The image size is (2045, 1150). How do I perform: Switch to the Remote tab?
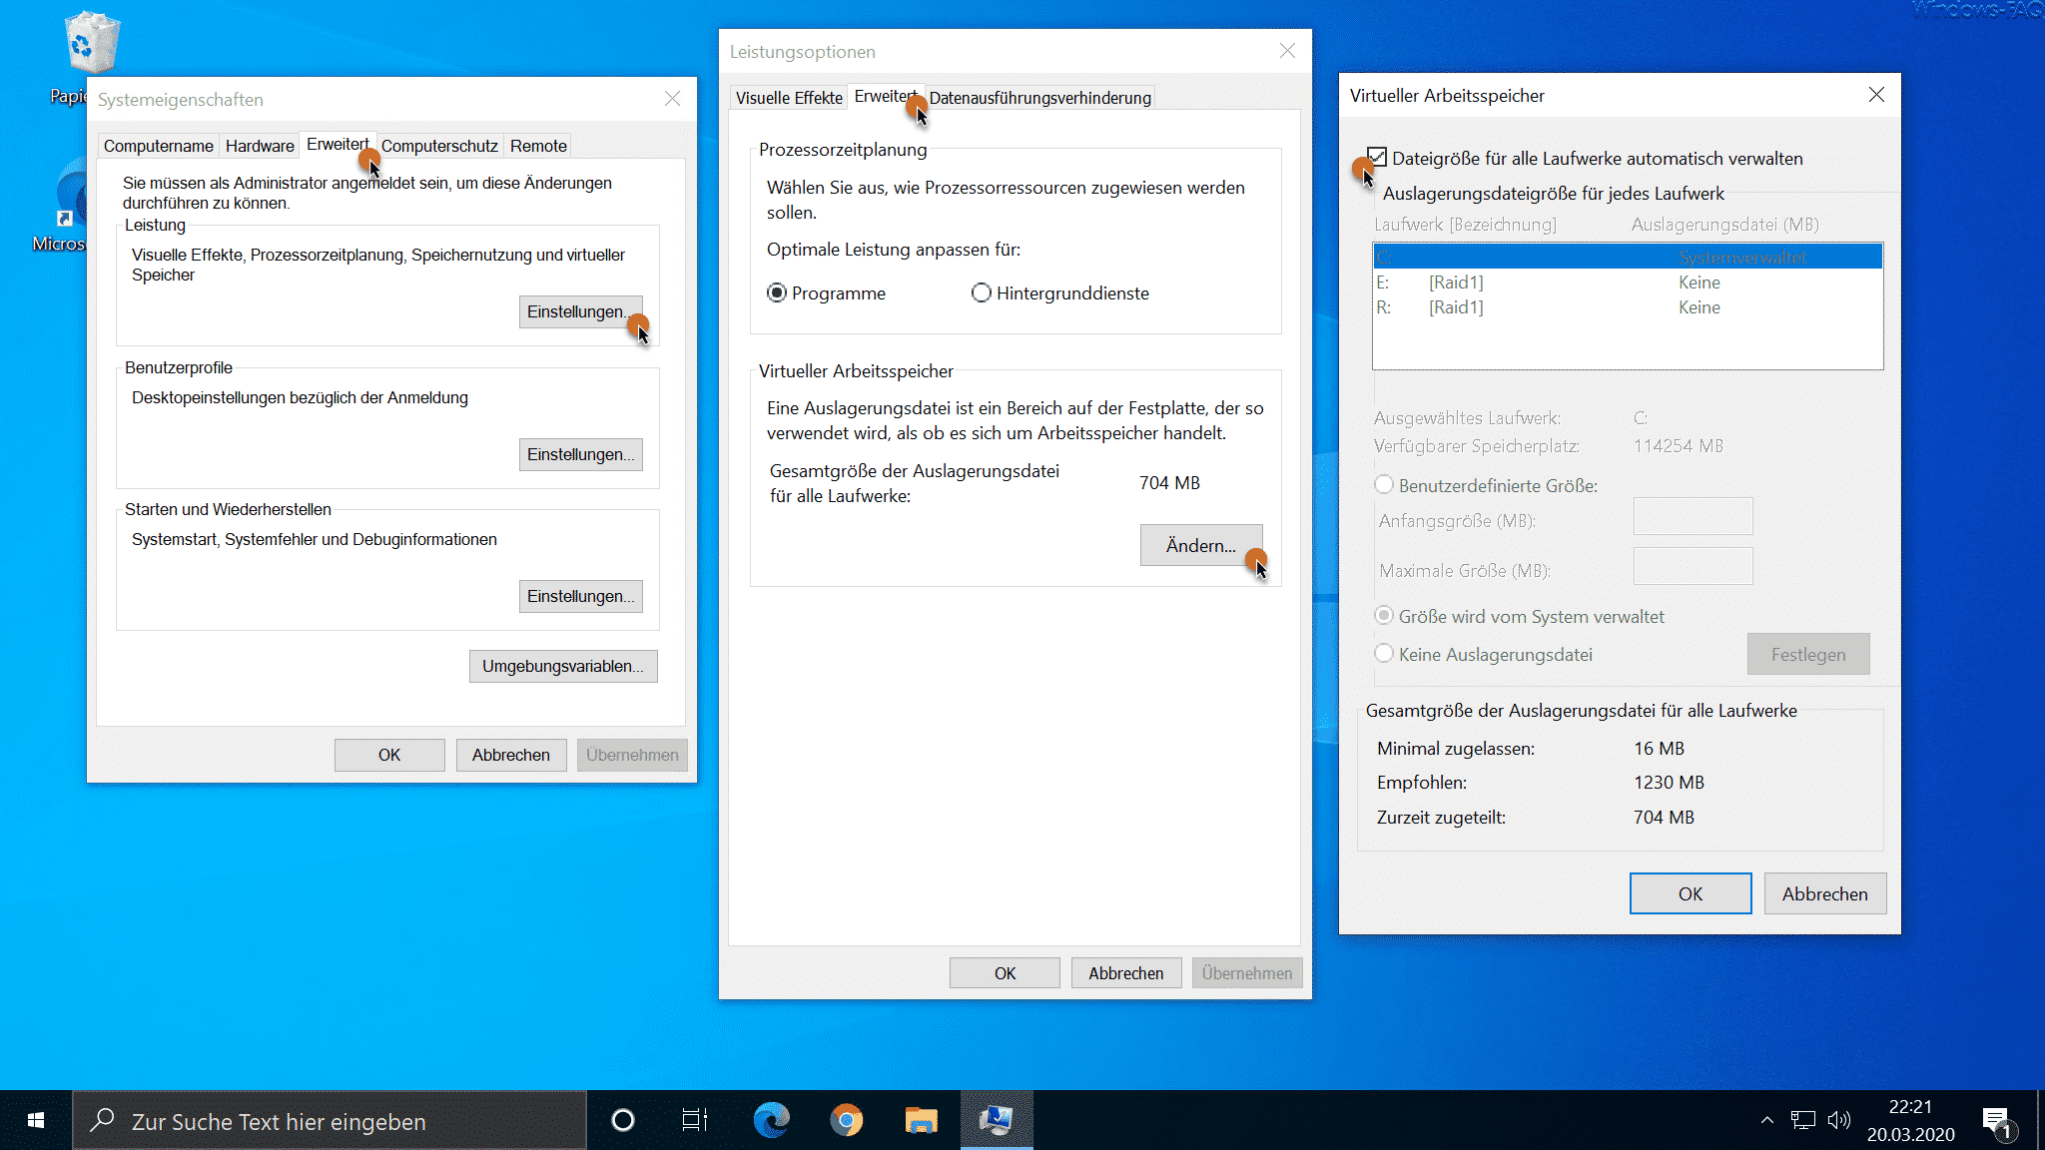tap(538, 146)
